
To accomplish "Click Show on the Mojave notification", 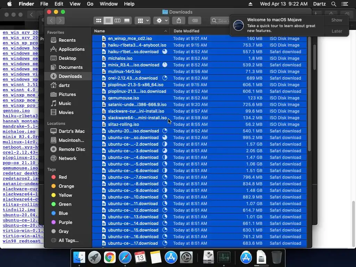I will 337,20.
